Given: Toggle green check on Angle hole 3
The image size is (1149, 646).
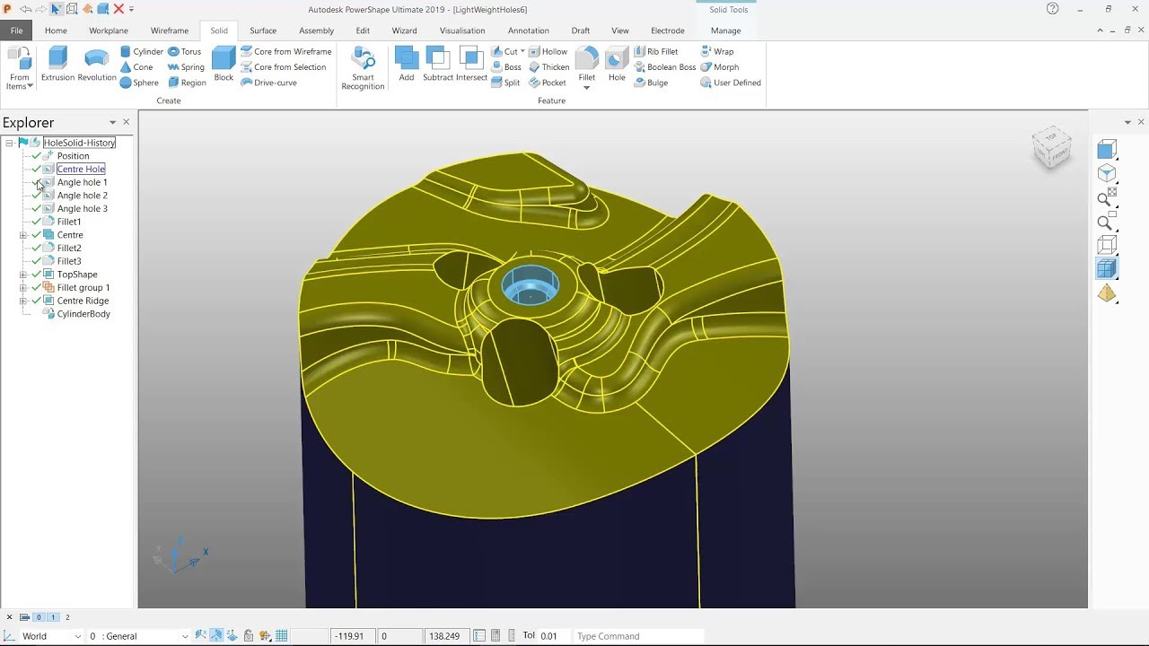Looking at the screenshot, I should (x=37, y=208).
